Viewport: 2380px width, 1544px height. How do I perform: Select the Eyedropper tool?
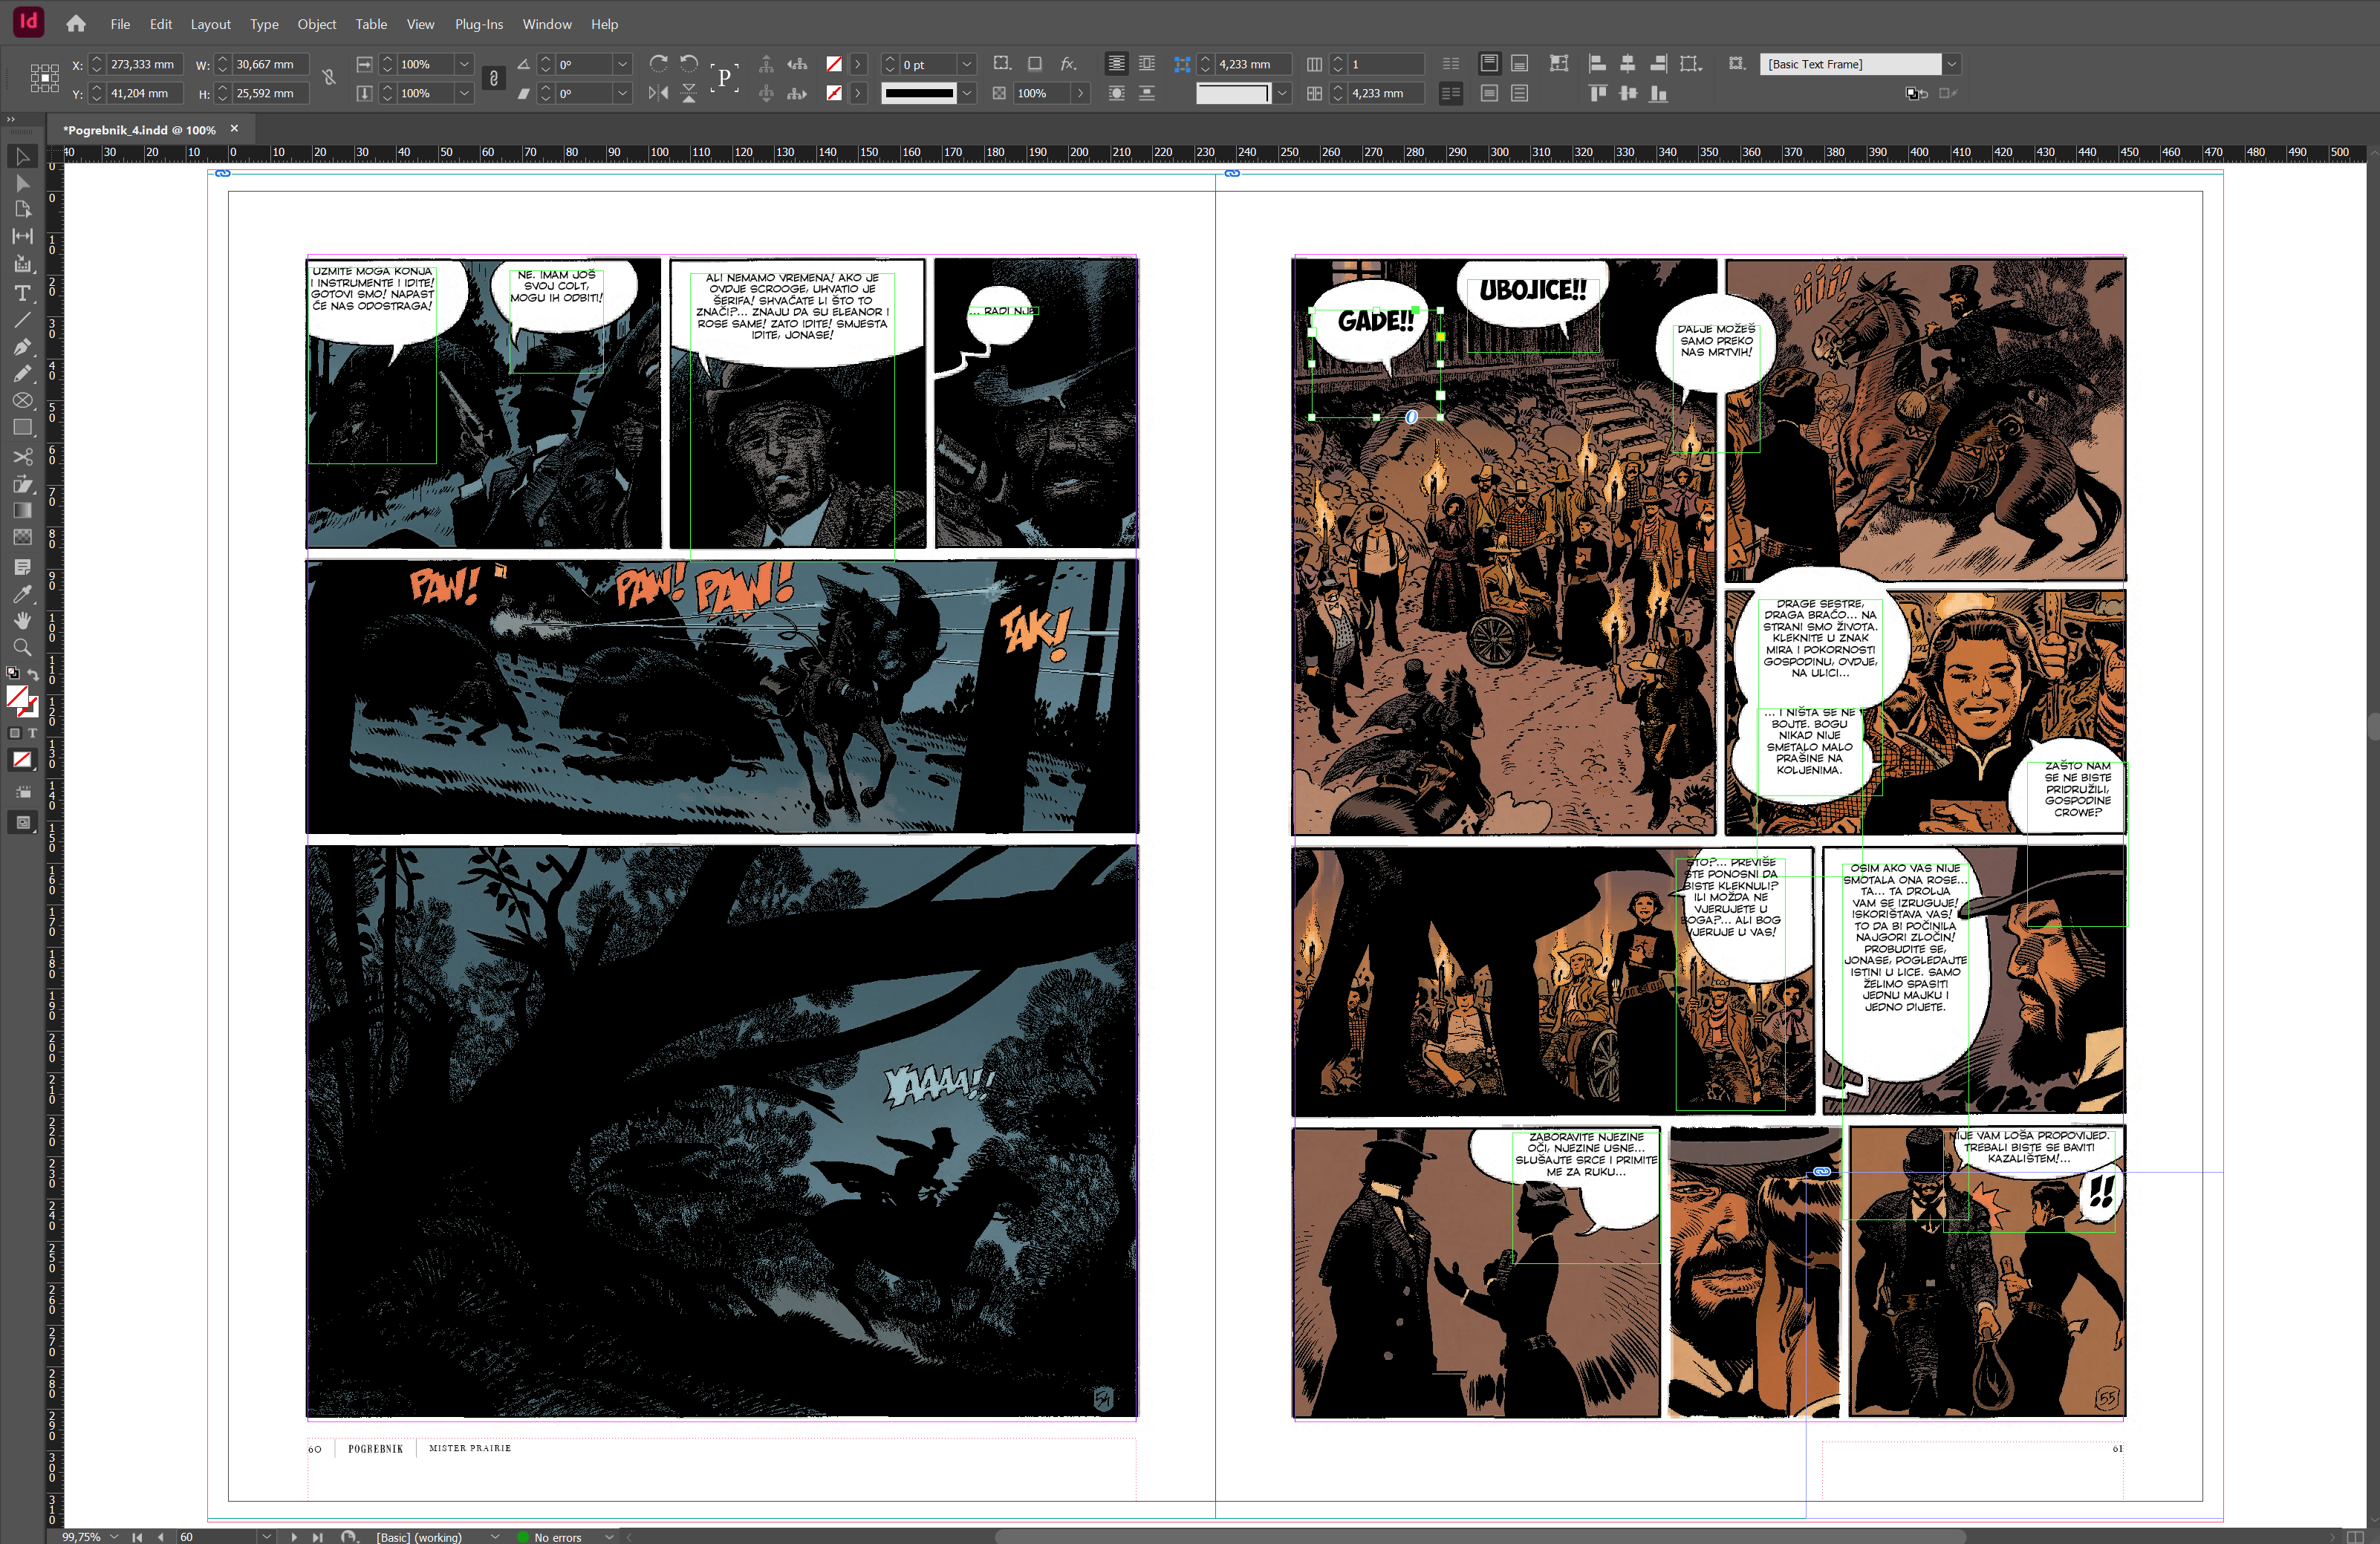22,594
